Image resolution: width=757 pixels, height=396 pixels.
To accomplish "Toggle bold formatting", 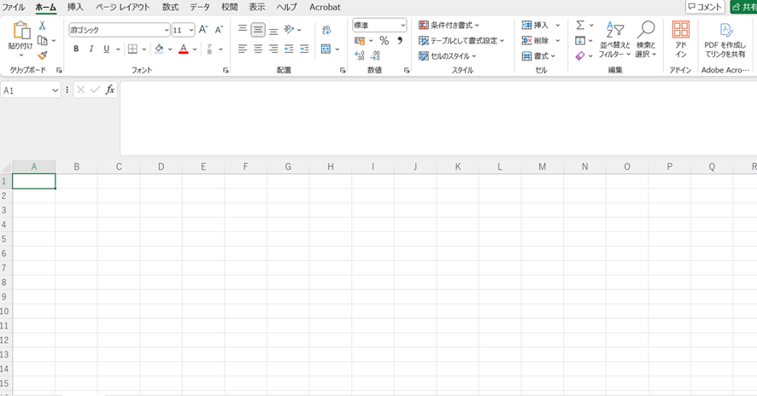I will click(76, 49).
